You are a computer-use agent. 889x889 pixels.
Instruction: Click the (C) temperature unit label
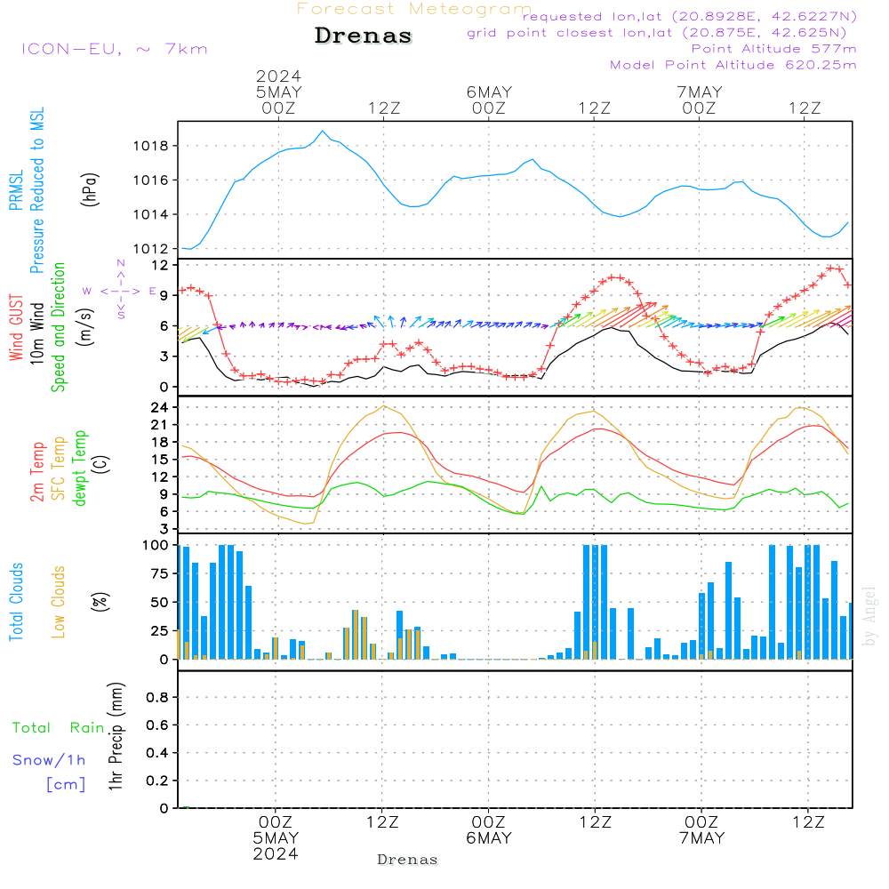101,465
